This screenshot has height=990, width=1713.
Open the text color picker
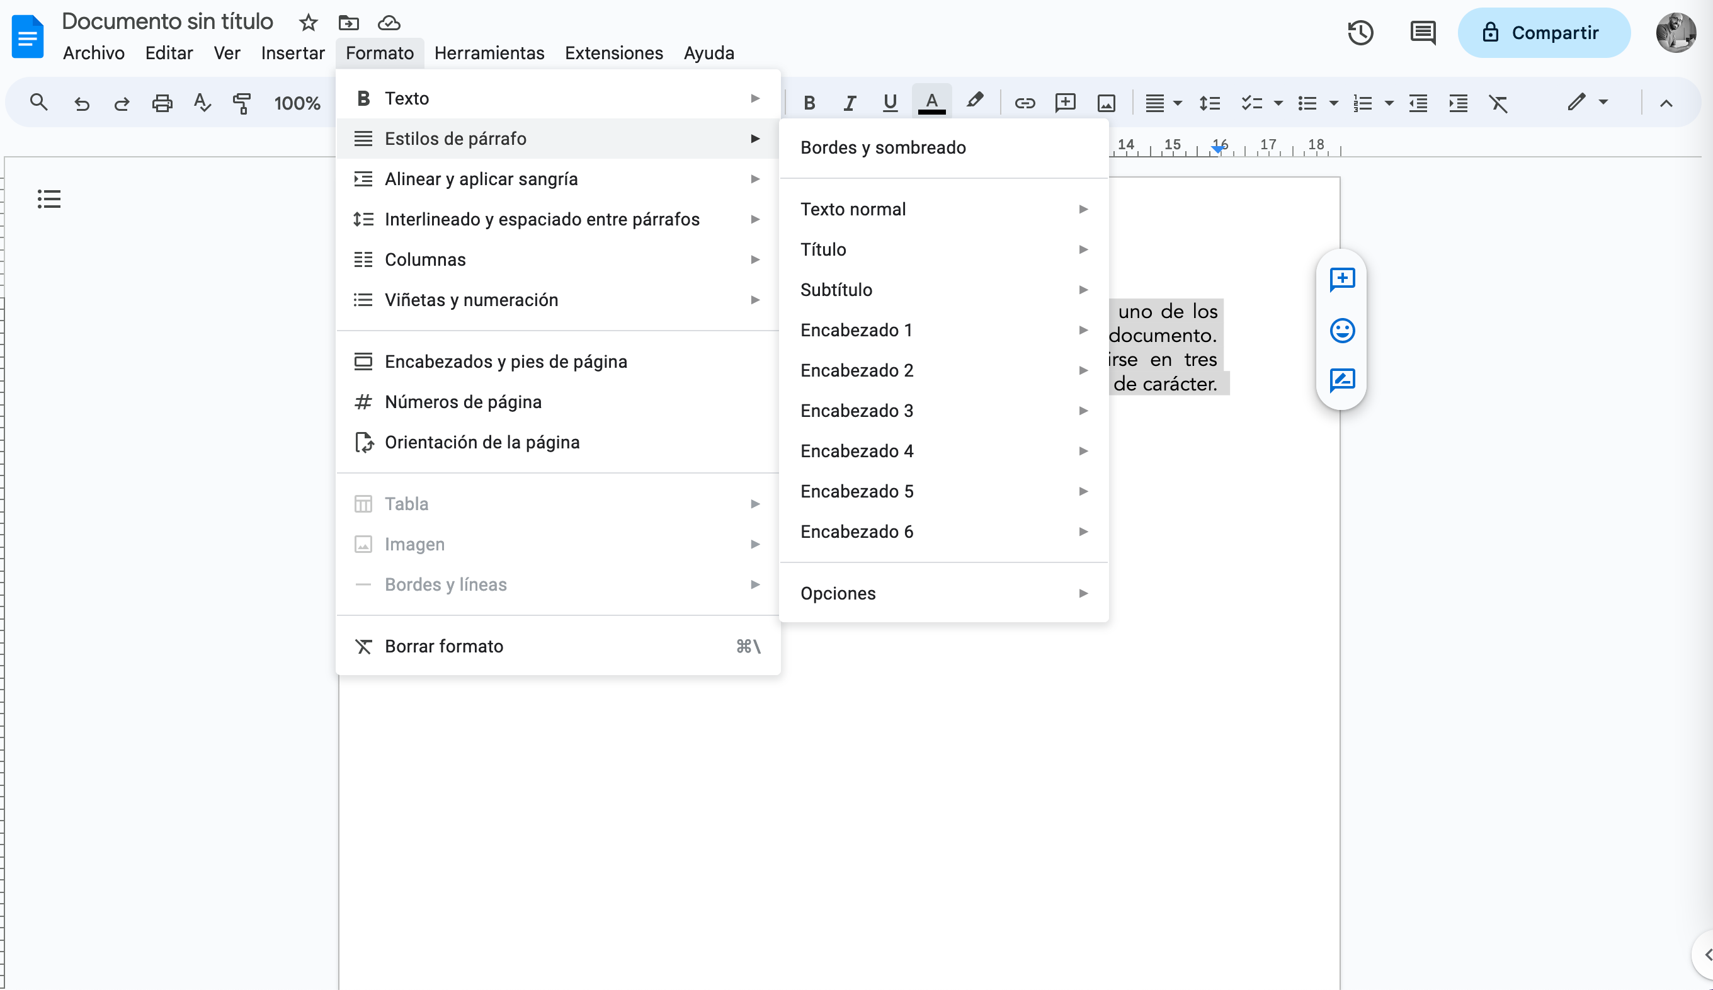tap(931, 103)
